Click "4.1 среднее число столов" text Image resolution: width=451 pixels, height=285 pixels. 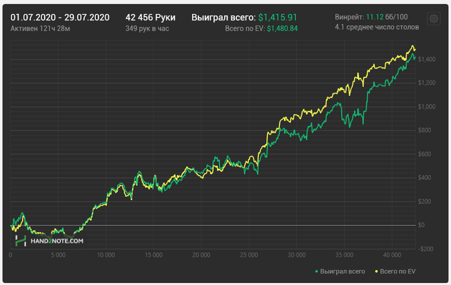click(376, 27)
